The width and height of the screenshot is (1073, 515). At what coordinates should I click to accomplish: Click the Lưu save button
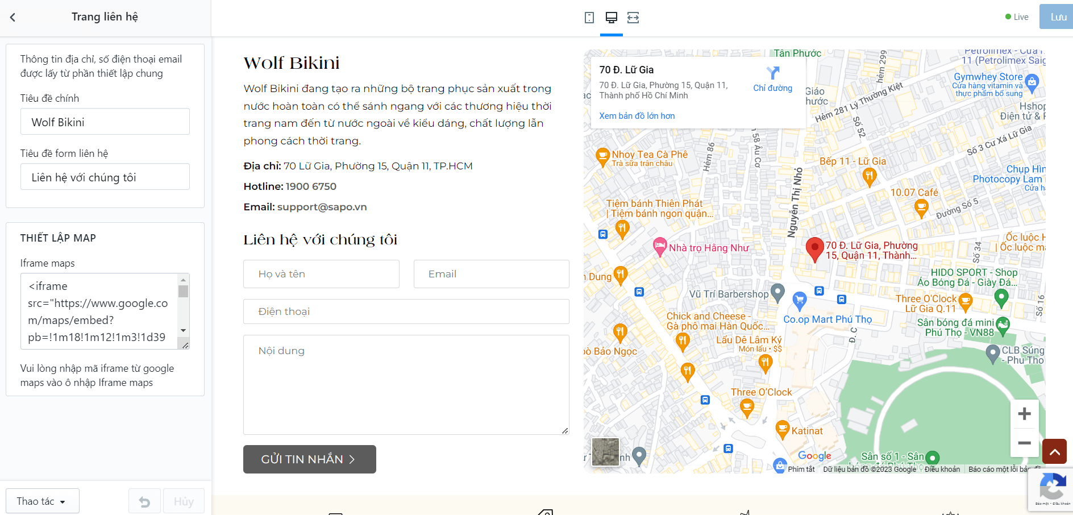[x=1058, y=17]
